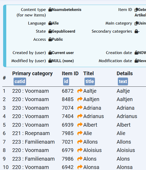
Task: Click the Primary category column header
Action: (32, 73)
